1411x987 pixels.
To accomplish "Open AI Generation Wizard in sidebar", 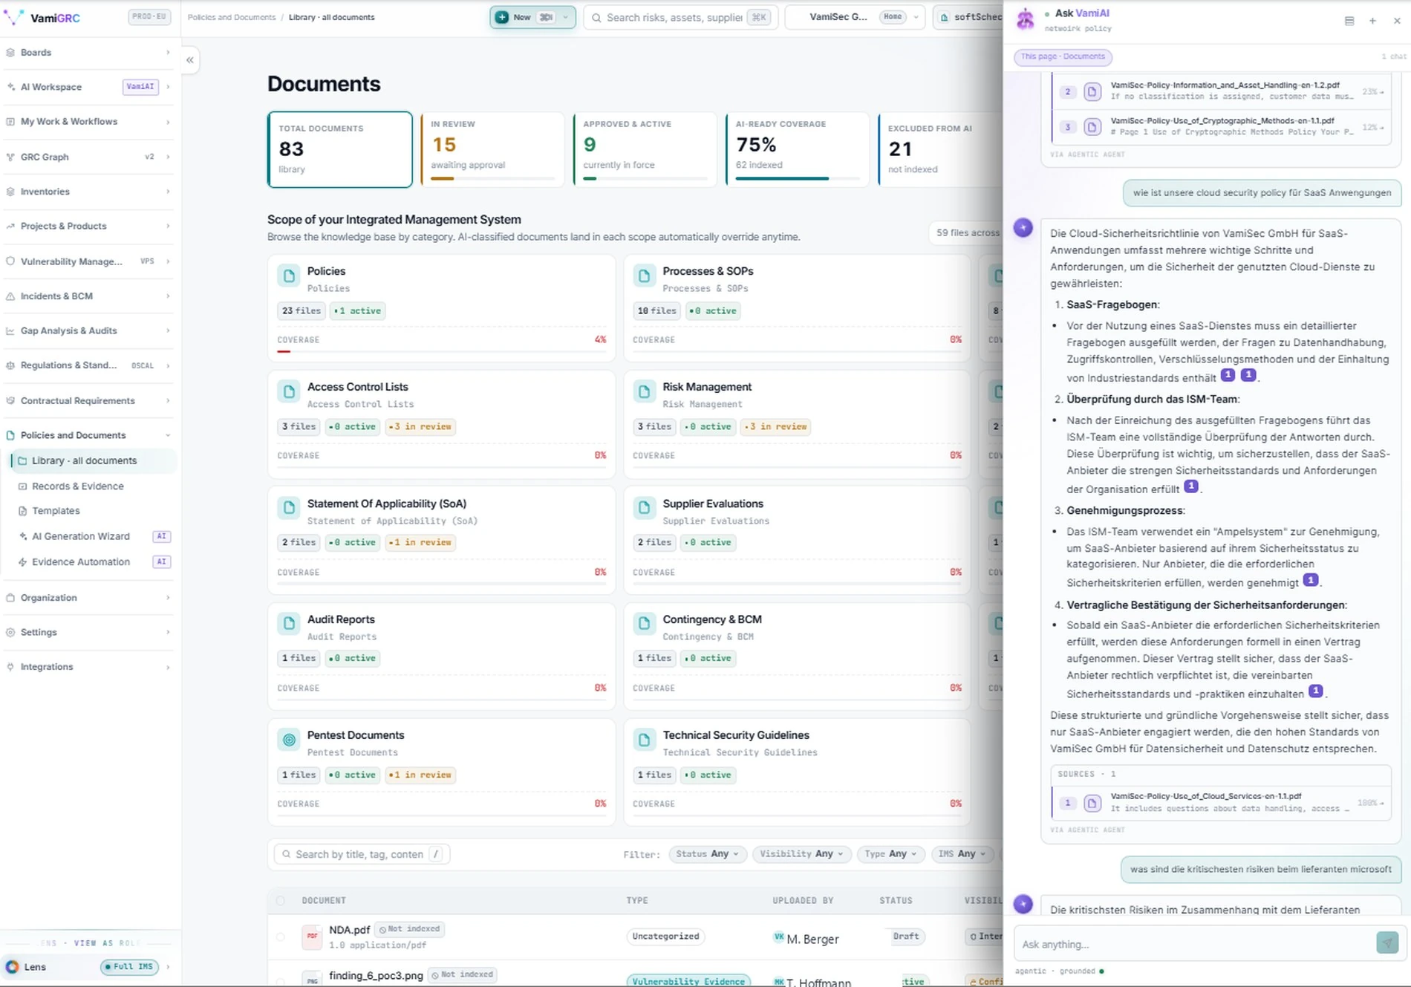I will pos(94,536).
